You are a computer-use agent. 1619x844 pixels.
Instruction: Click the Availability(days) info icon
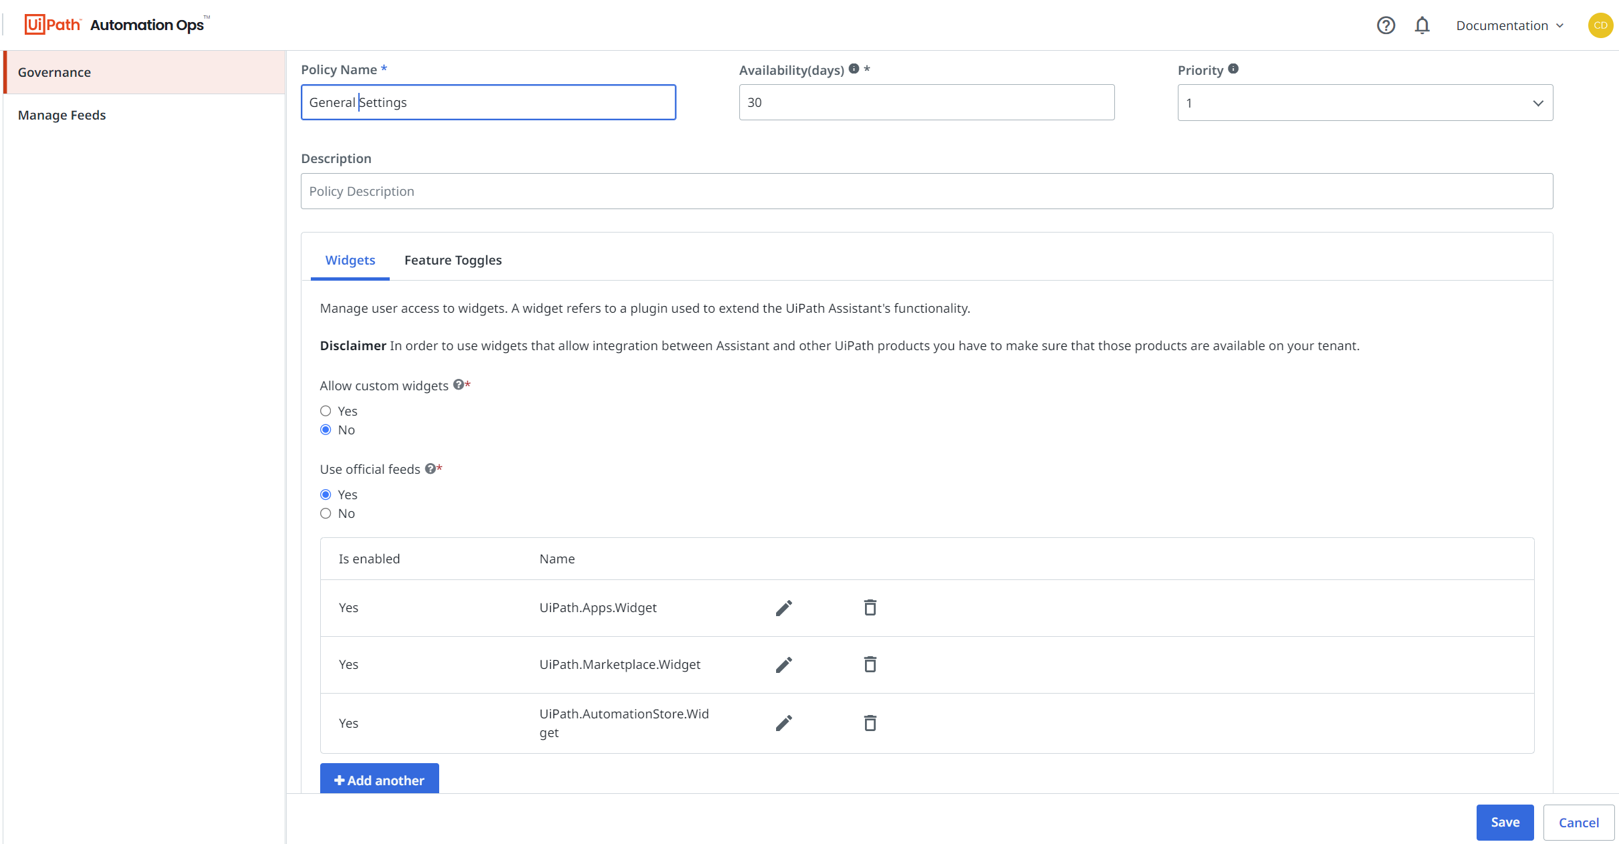[854, 69]
